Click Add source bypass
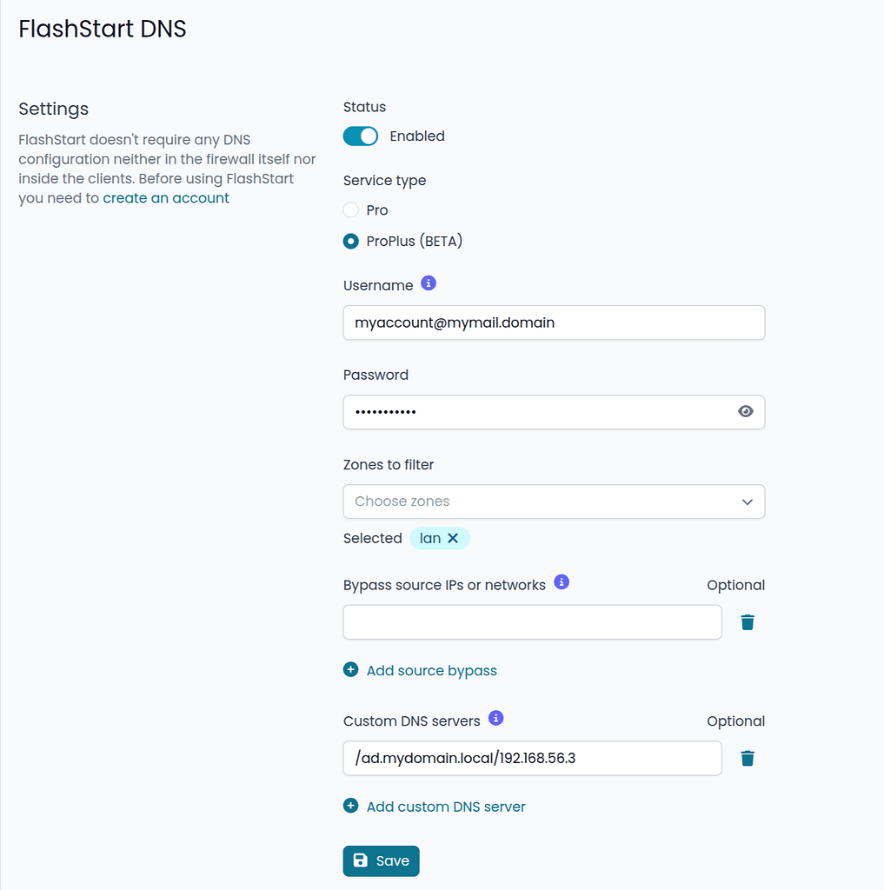The image size is (884, 890). pos(431,669)
